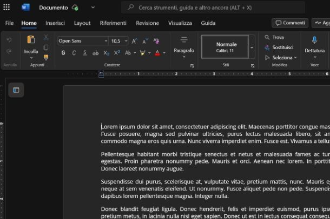Image resolution: width=330 pixels, height=219 pixels.
Task: Open the Stili dialog launcher
Action: (253, 66)
